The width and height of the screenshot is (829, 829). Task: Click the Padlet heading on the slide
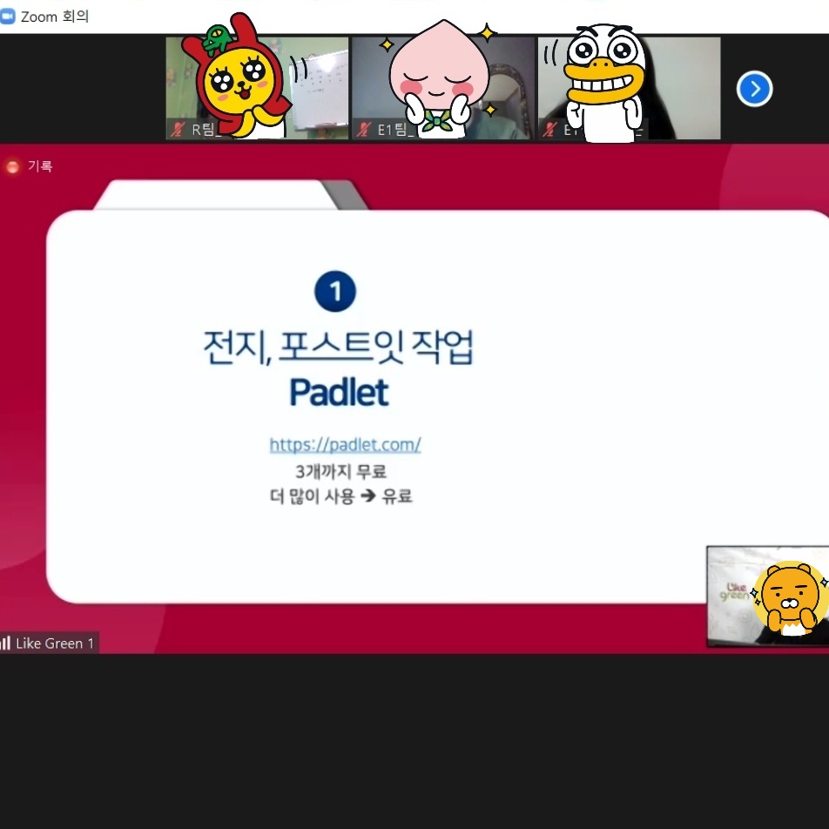point(339,392)
